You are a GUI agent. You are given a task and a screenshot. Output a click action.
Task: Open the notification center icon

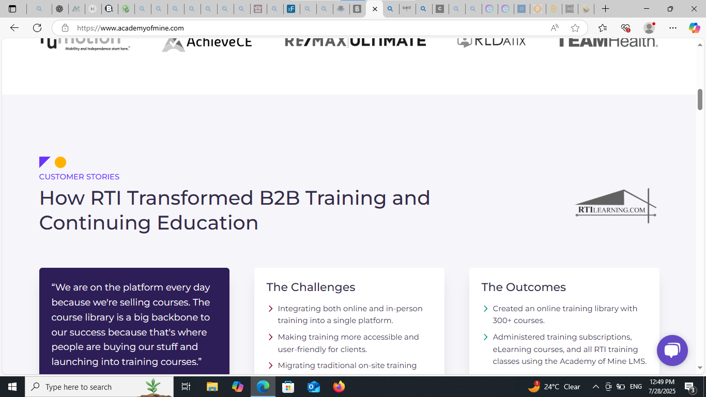click(x=689, y=387)
